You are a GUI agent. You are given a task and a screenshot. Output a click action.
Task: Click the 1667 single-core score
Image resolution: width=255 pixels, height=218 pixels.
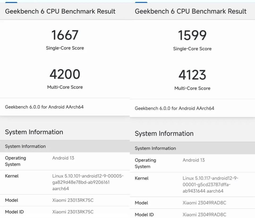pos(65,35)
